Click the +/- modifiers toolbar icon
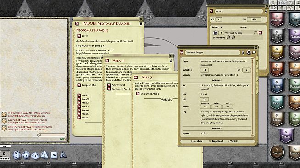Screen dimensions: 300x168 [x=291, y=8]
